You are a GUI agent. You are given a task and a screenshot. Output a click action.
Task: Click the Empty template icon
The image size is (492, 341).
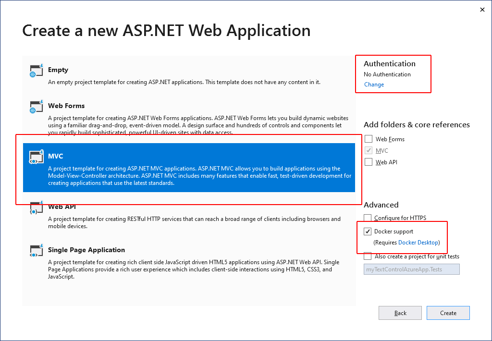(36, 71)
